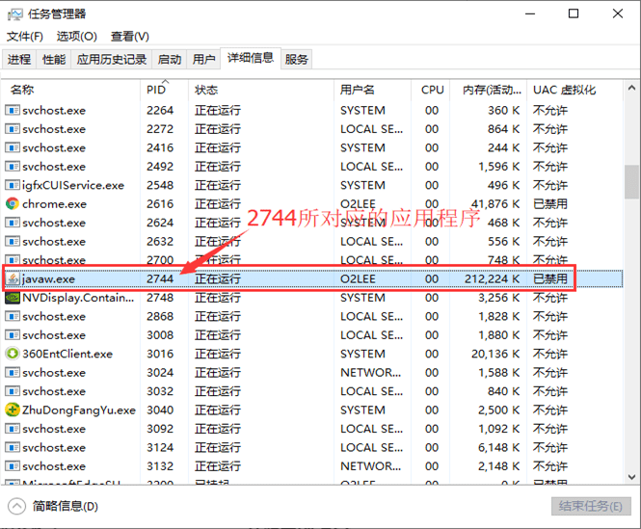Switch to the 性能 tab
The image size is (641, 529).
[x=54, y=60]
